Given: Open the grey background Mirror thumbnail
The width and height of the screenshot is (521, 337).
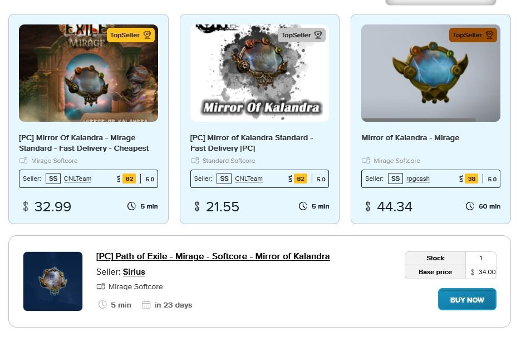Looking at the screenshot, I should [431, 73].
